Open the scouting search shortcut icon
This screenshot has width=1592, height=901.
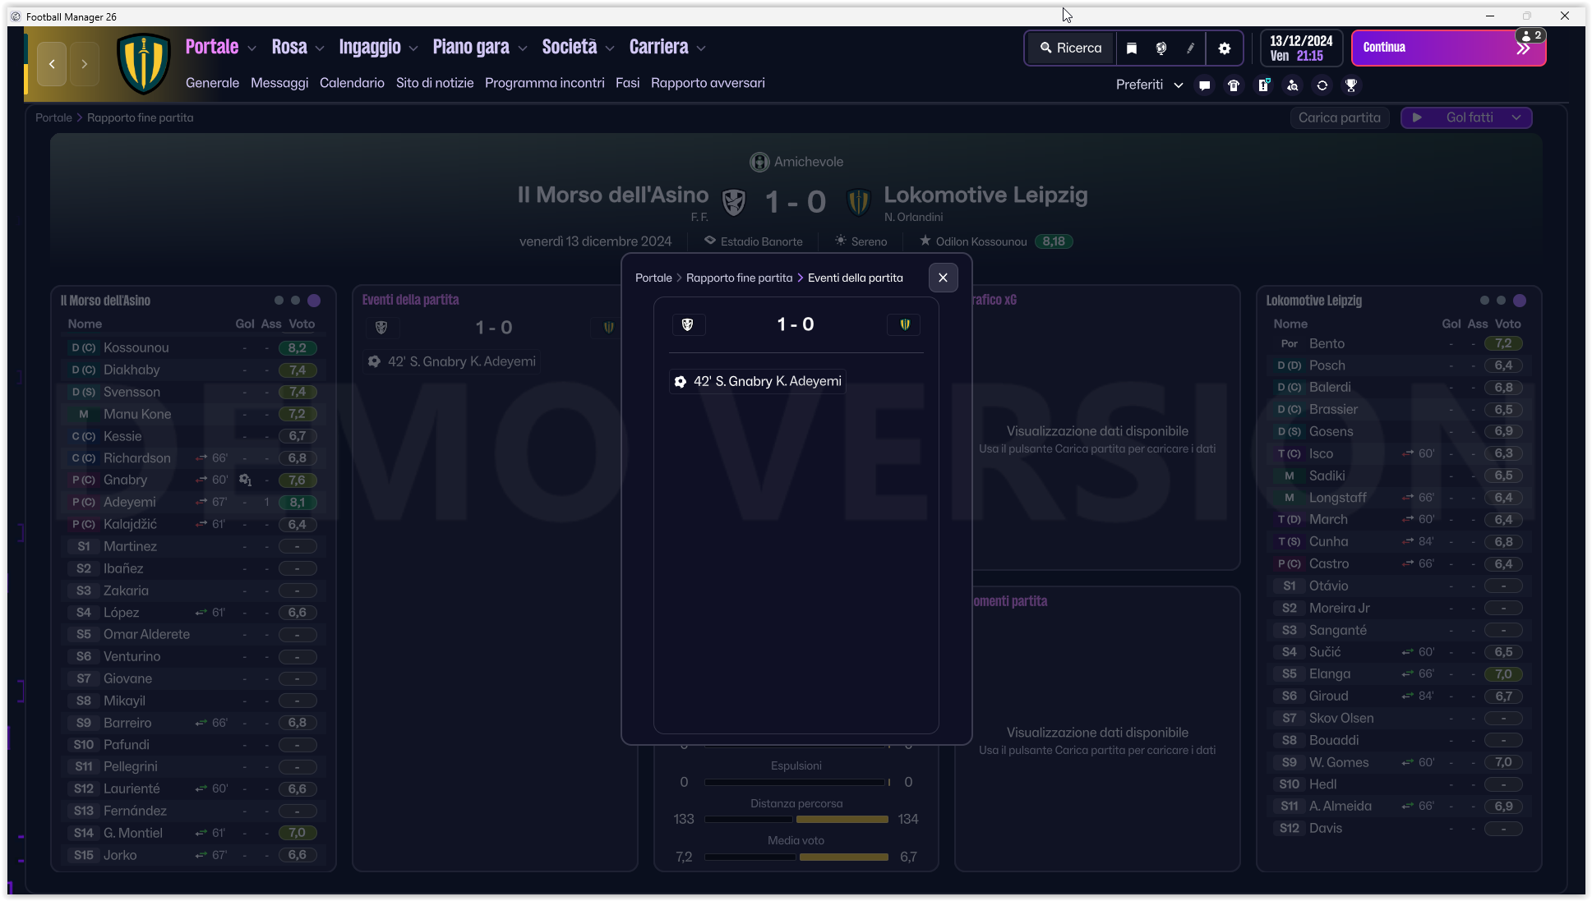tap(1293, 85)
